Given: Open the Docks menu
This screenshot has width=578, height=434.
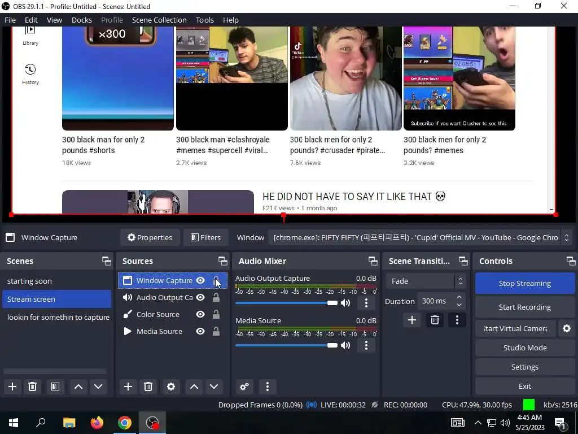Looking at the screenshot, I should point(82,20).
